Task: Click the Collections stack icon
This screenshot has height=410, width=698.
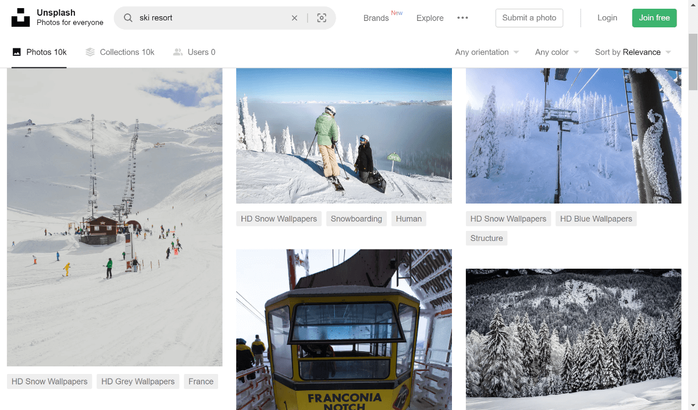Action: coord(90,52)
